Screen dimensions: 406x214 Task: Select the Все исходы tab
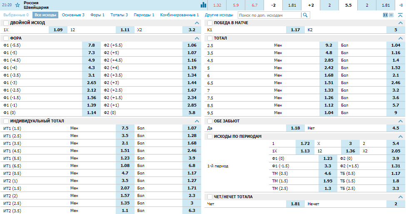[x=45, y=15]
